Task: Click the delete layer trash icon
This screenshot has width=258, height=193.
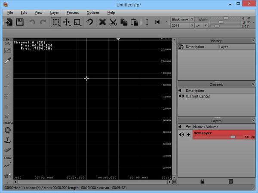Action: (x=230, y=182)
